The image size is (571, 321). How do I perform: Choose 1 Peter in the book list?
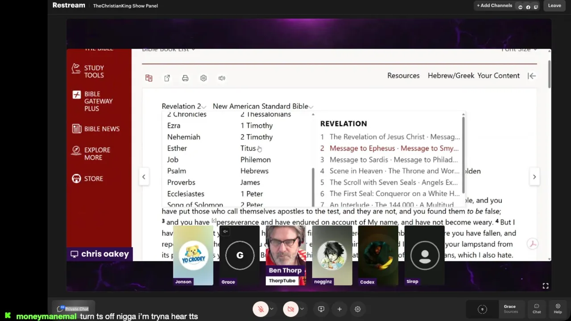coord(252,194)
